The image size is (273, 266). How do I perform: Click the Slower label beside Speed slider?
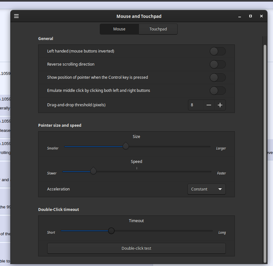[52, 173]
